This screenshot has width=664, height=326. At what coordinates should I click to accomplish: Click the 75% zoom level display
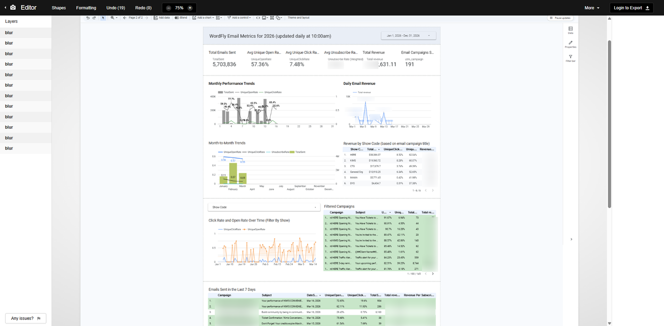pyautogui.click(x=179, y=8)
